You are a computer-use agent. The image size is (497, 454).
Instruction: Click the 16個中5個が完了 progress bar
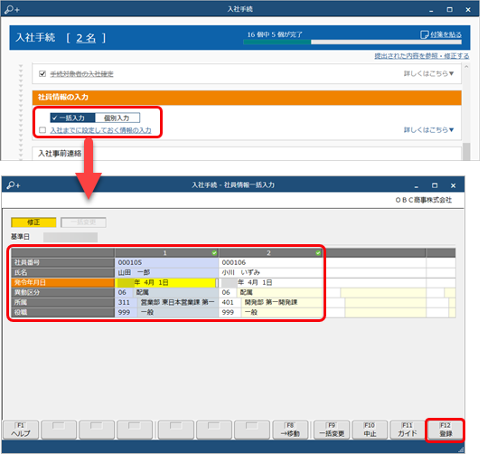click(352, 42)
